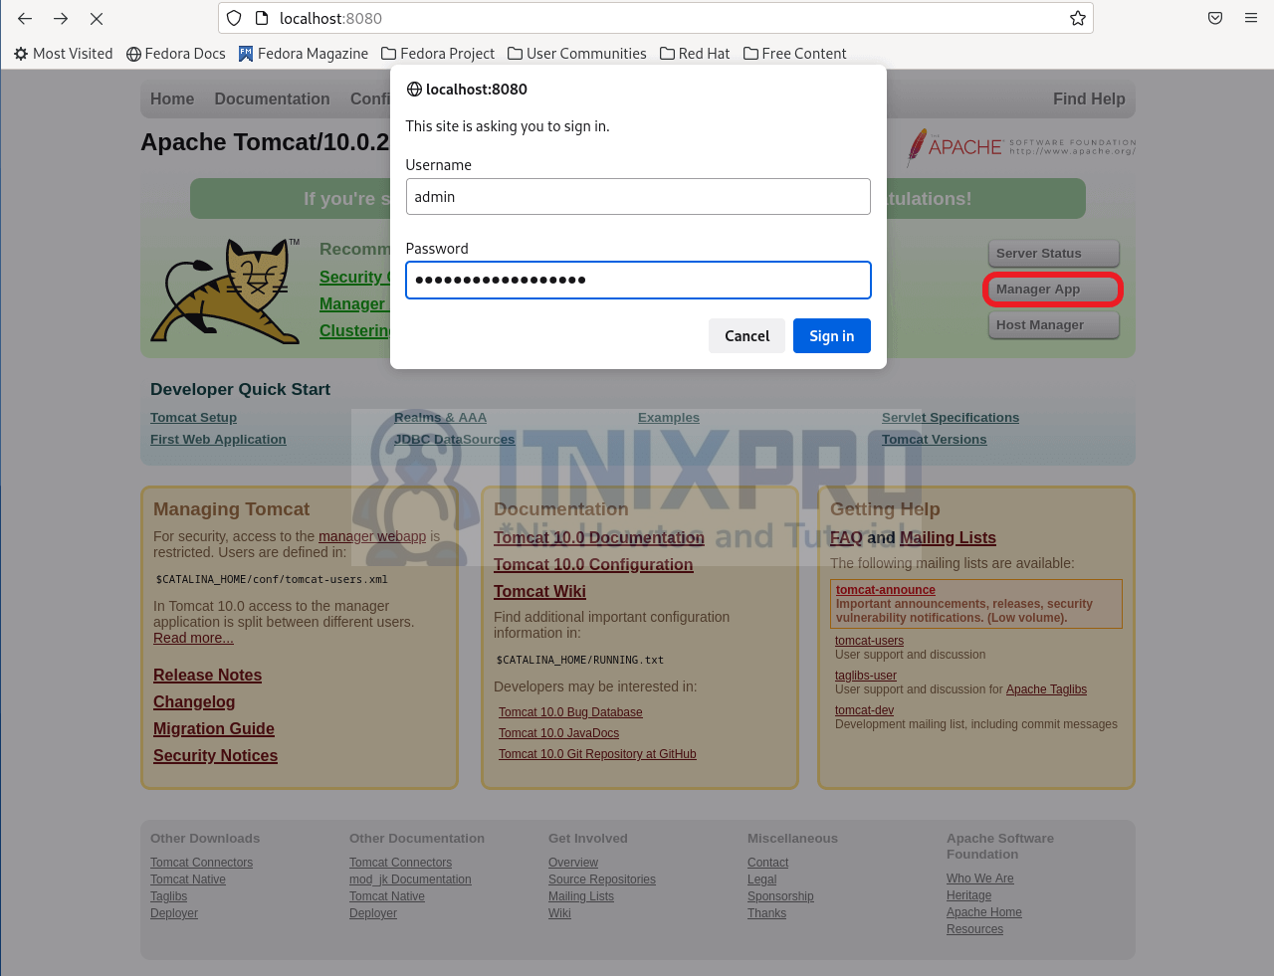Bookmark this page with the star icon
Image resolution: width=1274 pixels, height=976 pixels.
1077,18
